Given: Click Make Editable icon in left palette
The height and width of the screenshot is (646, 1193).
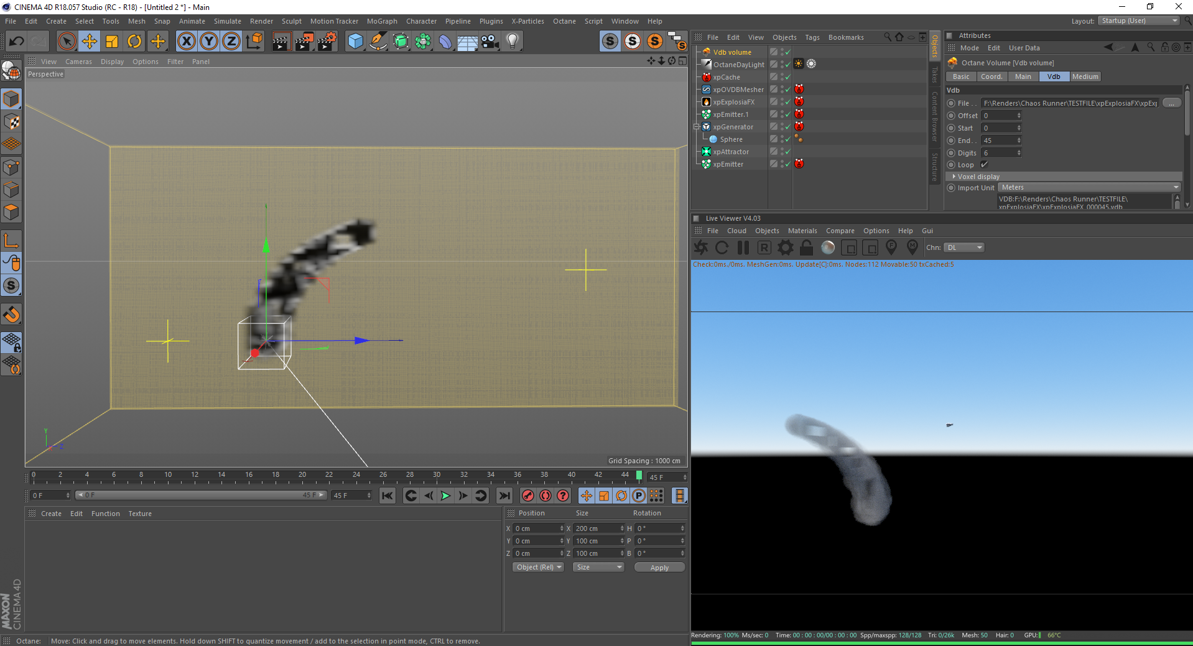Looking at the screenshot, I should [11, 71].
